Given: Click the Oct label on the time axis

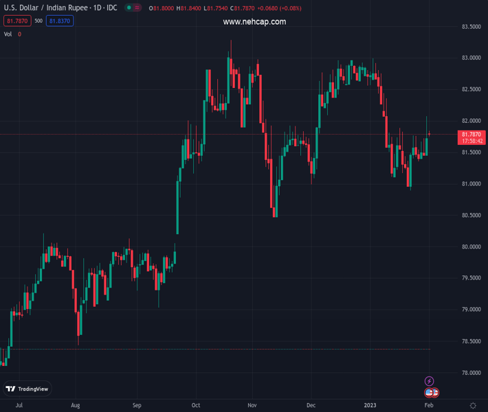Looking at the screenshot, I should (197, 406).
